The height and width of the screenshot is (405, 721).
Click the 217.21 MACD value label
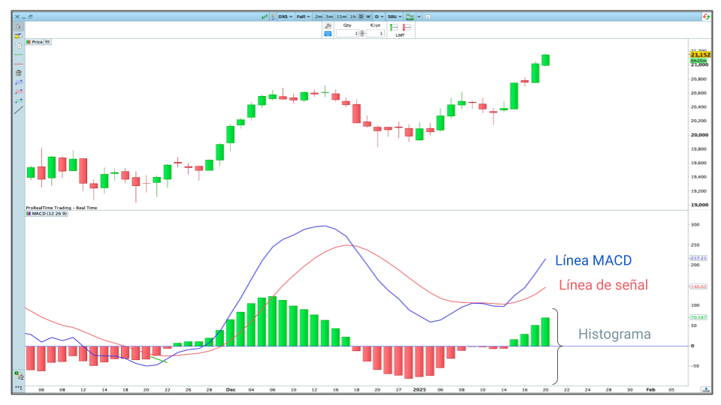698,258
